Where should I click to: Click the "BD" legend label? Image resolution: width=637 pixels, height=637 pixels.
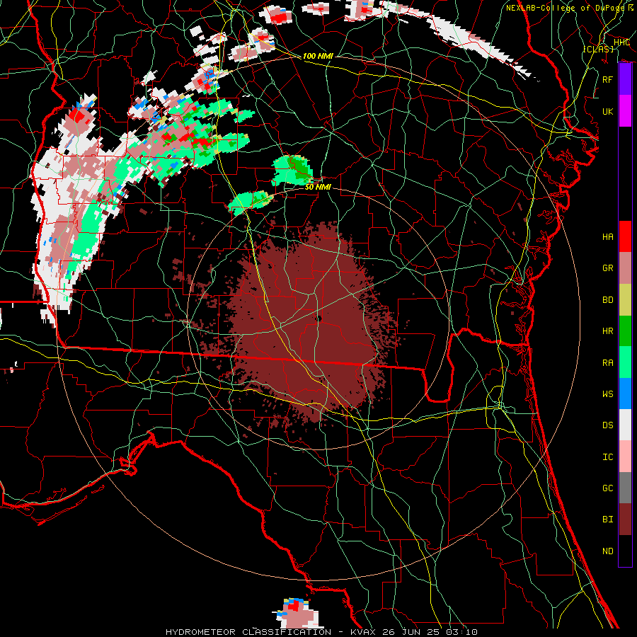[x=608, y=300]
